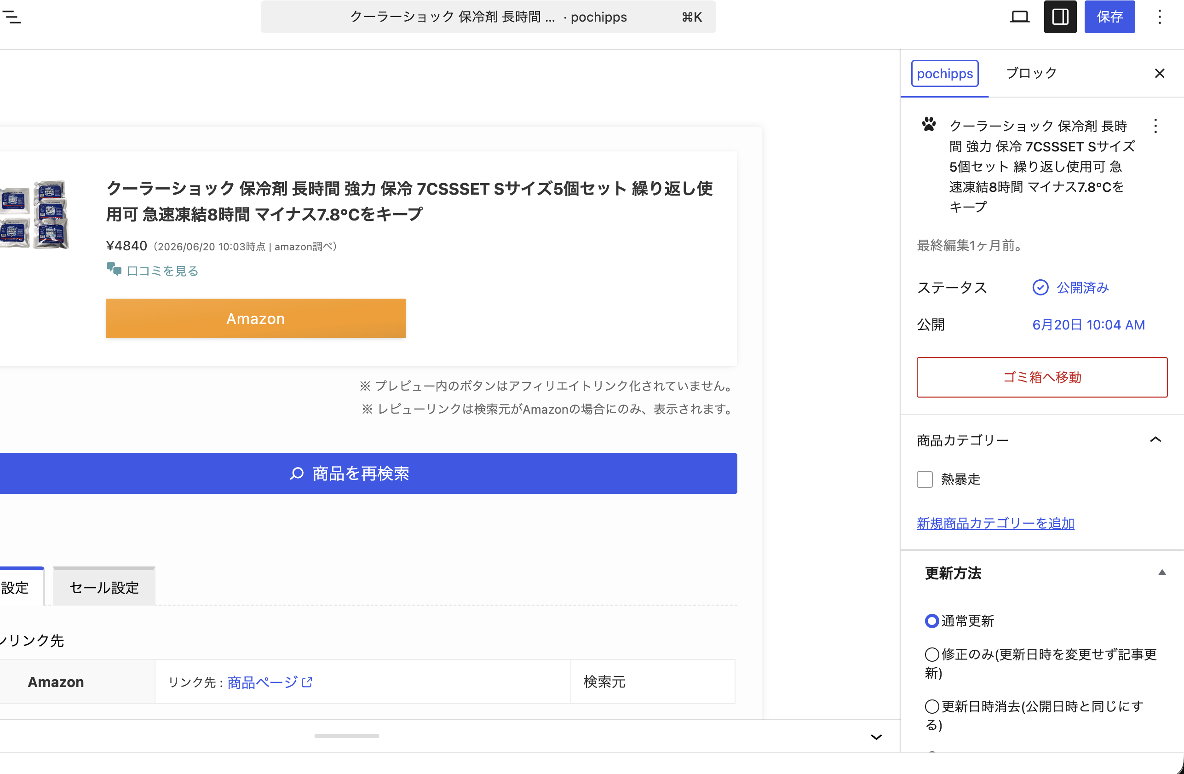This screenshot has height=774, width=1184.
Task: Click the 公開済み status check icon
Action: [1040, 288]
